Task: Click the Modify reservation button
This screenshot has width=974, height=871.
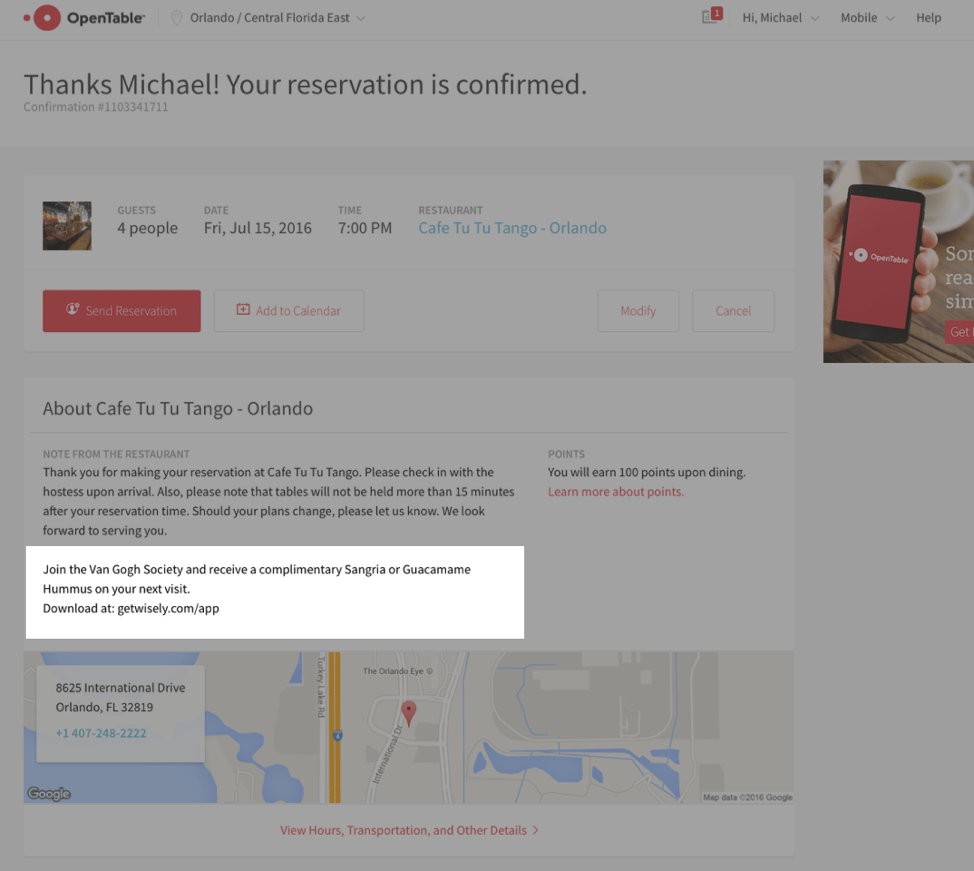Action: (638, 311)
